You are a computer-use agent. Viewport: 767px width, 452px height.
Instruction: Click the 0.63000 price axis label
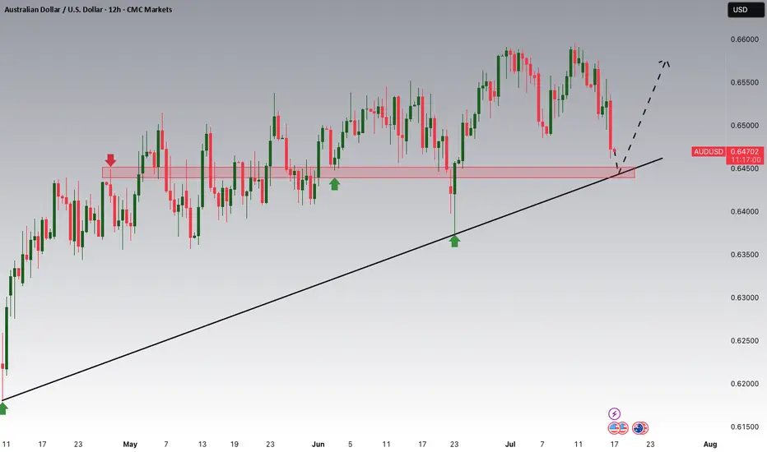click(x=745, y=297)
